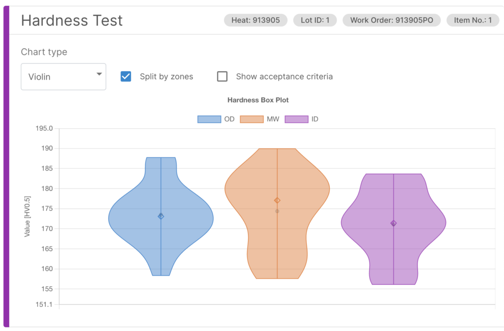
Task: Click the Work Order: 913905PO chip
Action: click(391, 20)
